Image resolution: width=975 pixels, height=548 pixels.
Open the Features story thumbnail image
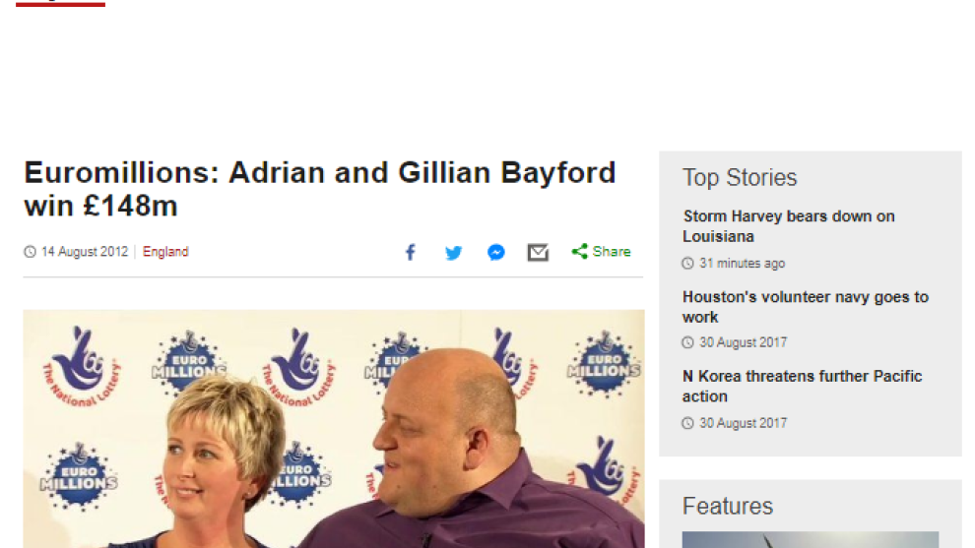point(811,539)
